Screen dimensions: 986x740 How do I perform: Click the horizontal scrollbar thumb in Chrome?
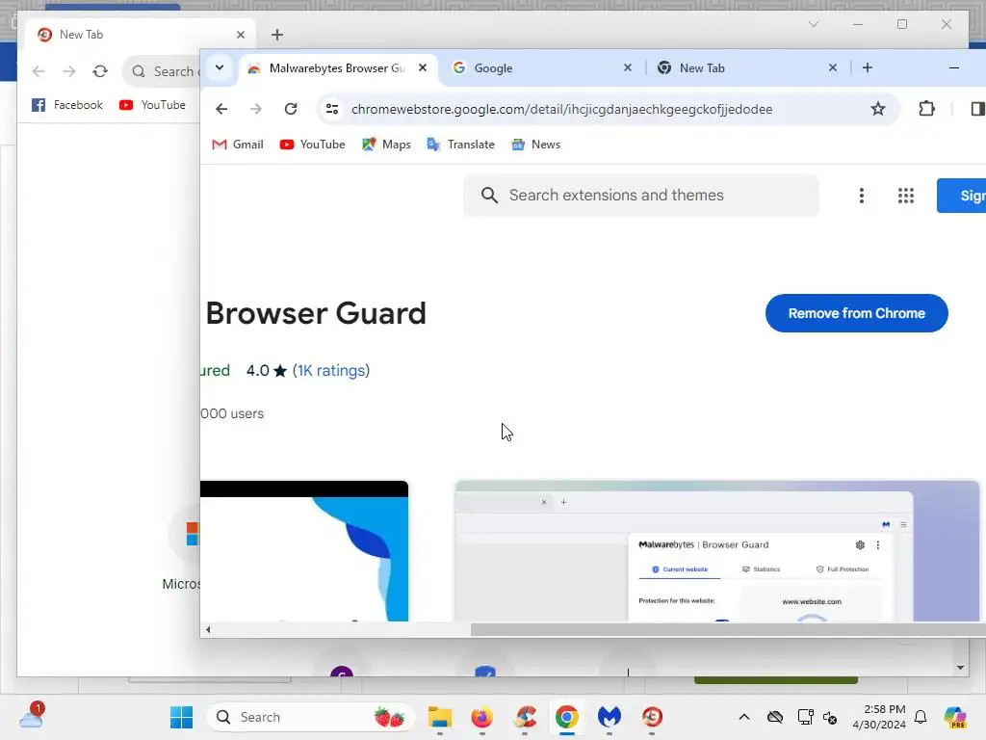pos(728,629)
